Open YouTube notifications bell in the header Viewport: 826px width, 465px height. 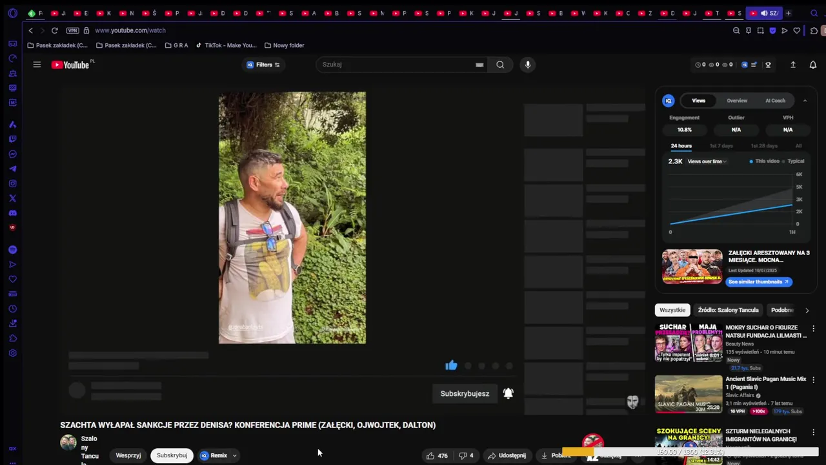click(x=813, y=65)
